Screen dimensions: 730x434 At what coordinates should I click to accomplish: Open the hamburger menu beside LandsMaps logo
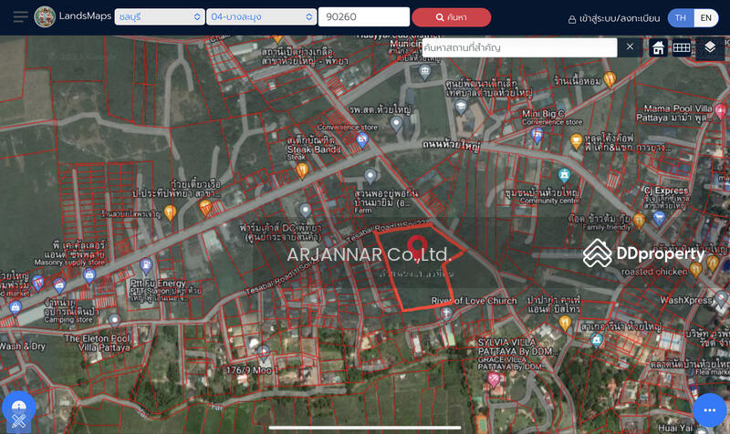[20, 16]
